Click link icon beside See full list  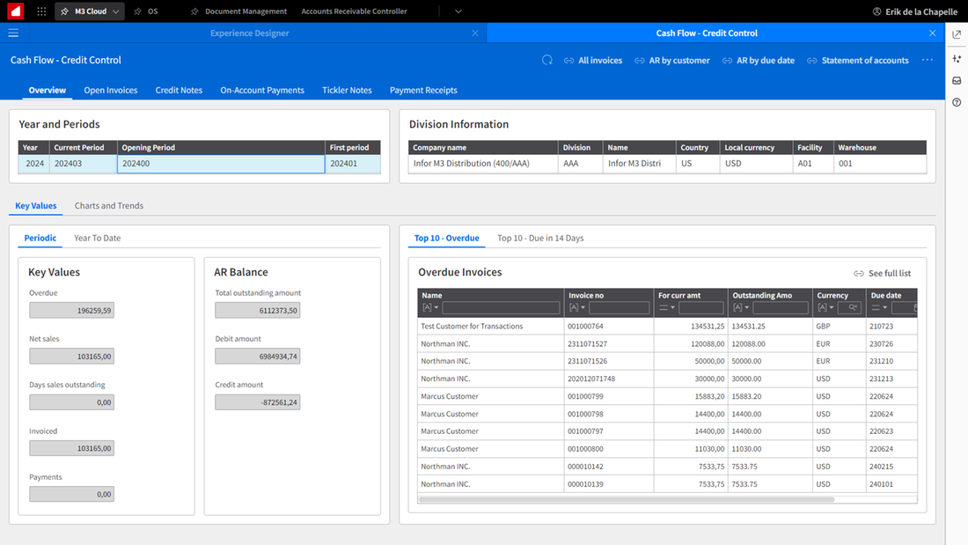pos(858,273)
